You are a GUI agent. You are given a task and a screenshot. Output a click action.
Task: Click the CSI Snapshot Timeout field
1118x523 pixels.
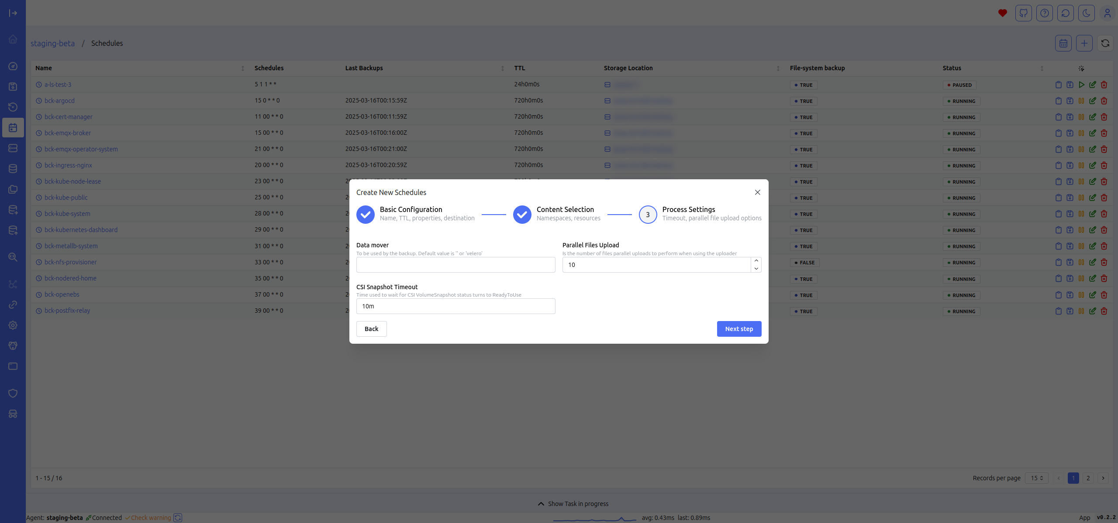tap(455, 306)
